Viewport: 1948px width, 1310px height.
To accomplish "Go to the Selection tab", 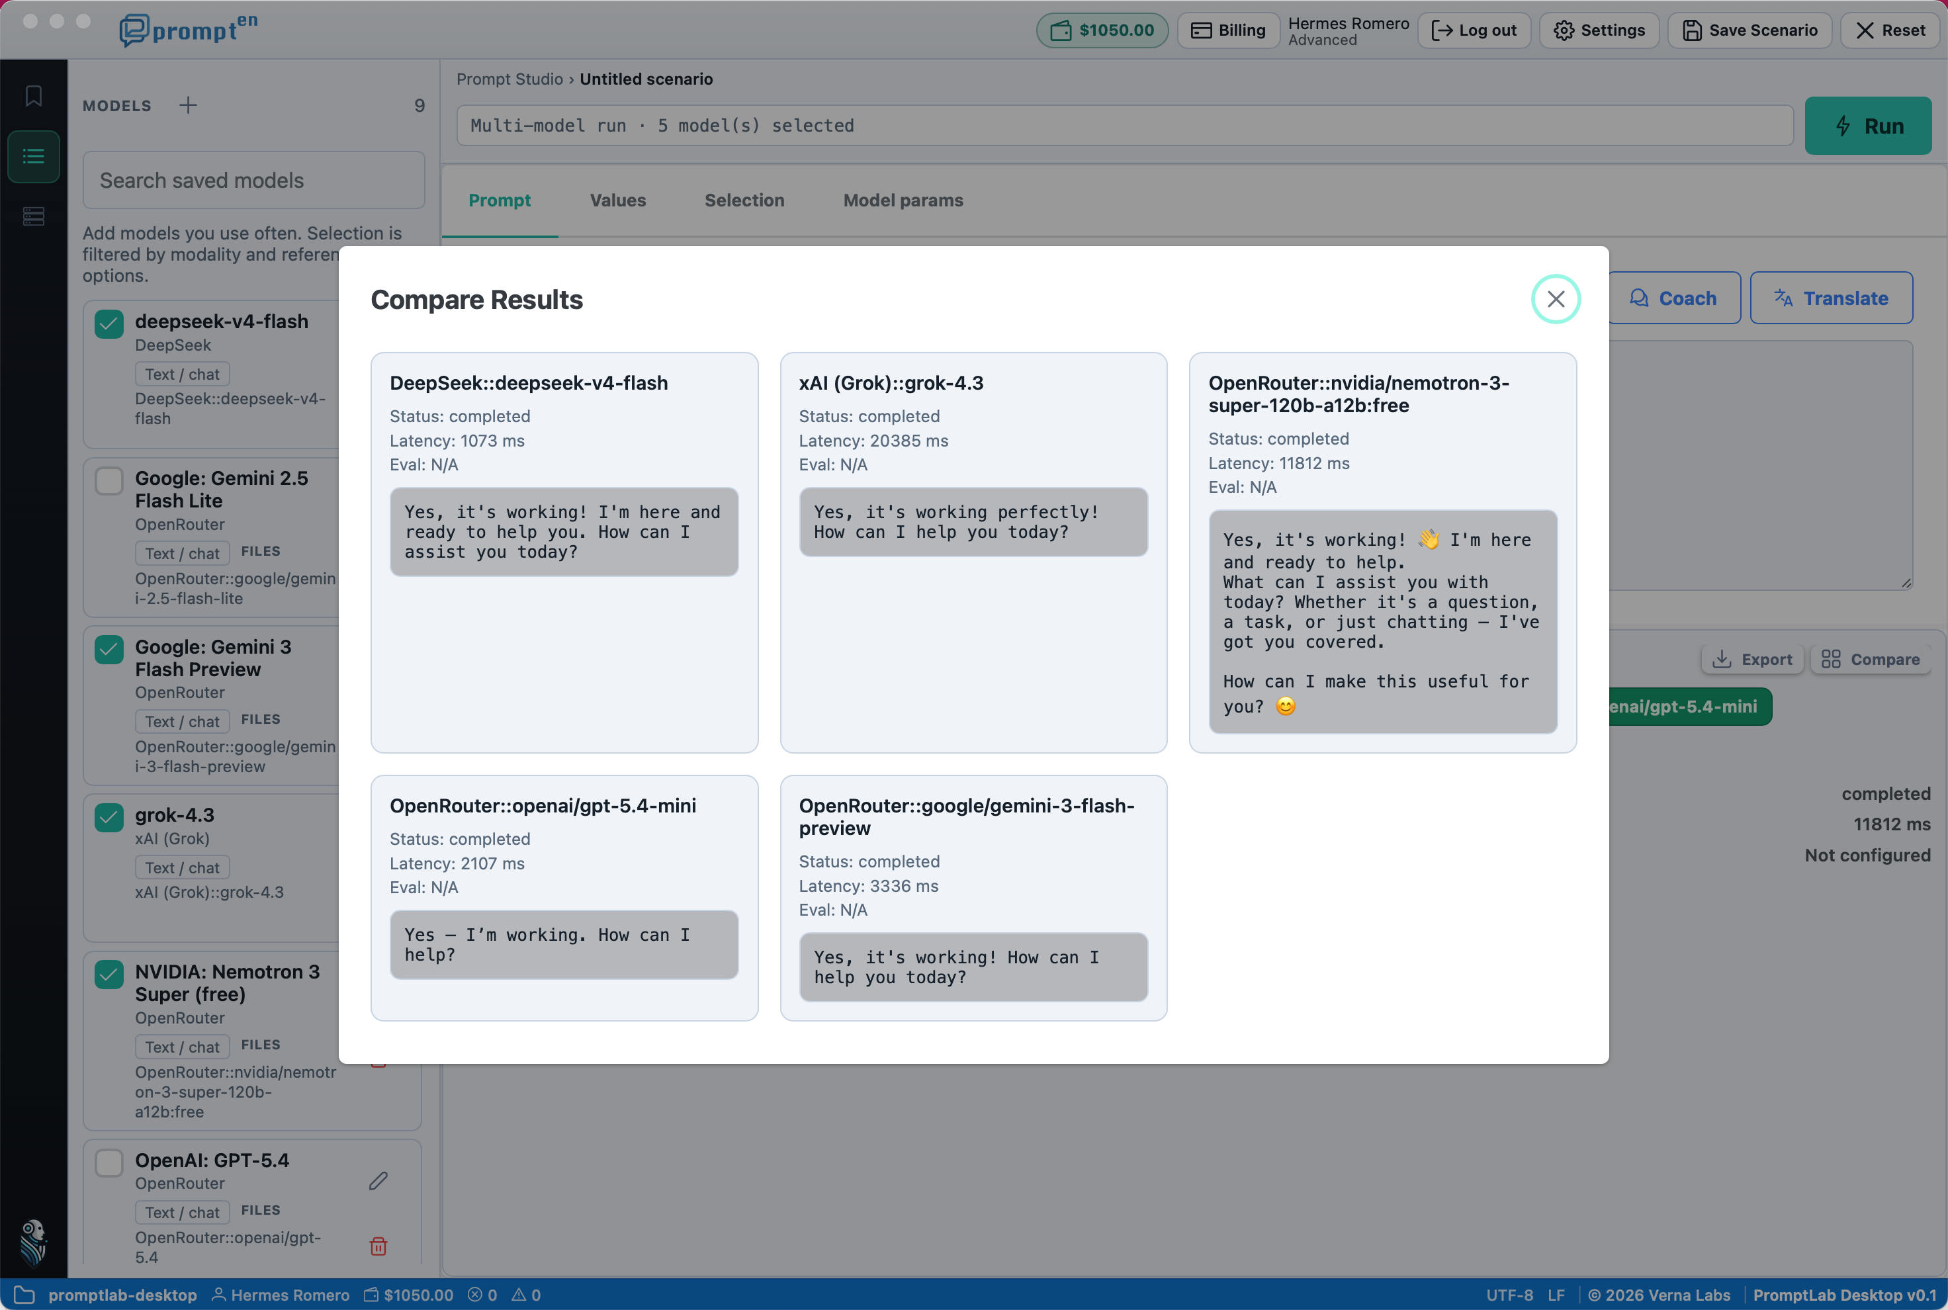I will point(744,200).
